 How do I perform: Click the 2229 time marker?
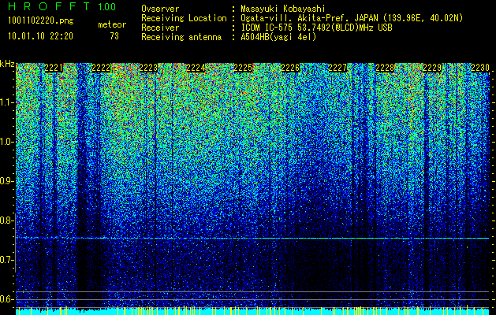click(432, 68)
